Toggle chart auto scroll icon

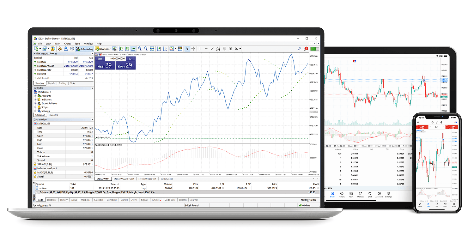tap(159, 49)
